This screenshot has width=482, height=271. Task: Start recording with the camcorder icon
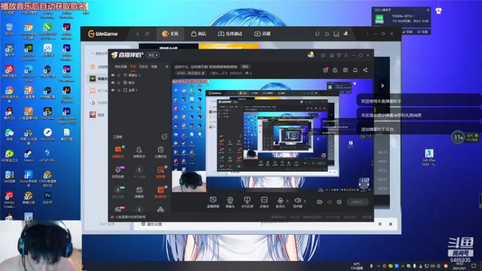click(x=320, y=202)
